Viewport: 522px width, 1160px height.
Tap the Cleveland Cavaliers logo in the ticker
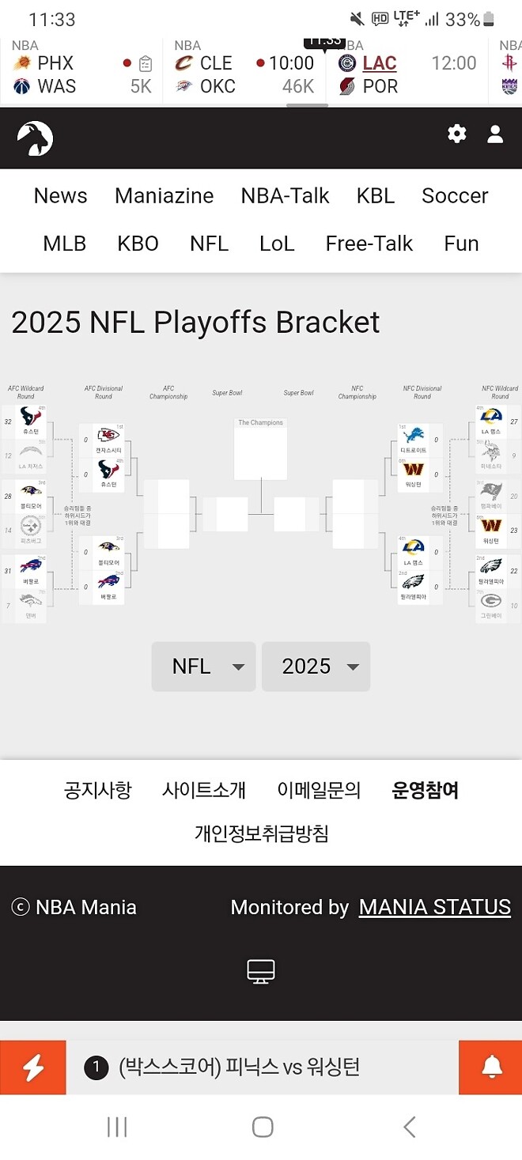tap(185, 62)
